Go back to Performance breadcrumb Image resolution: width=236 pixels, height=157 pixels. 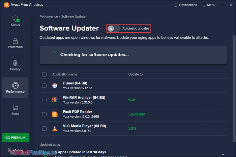click(x=49, y=16)
